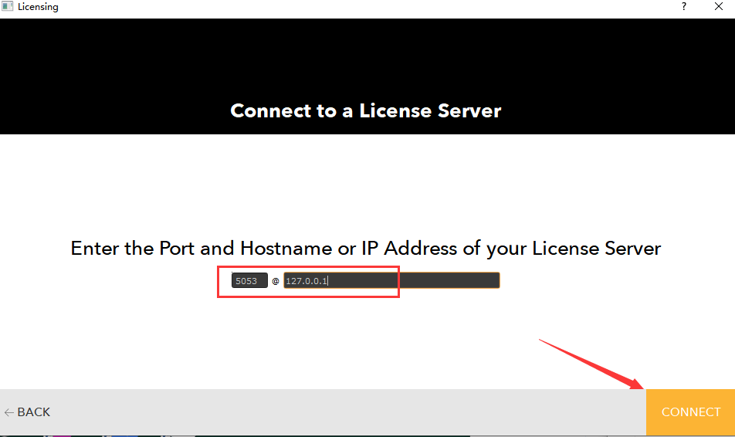Click the "Licensing" title bar text

[x=38, y=7]
